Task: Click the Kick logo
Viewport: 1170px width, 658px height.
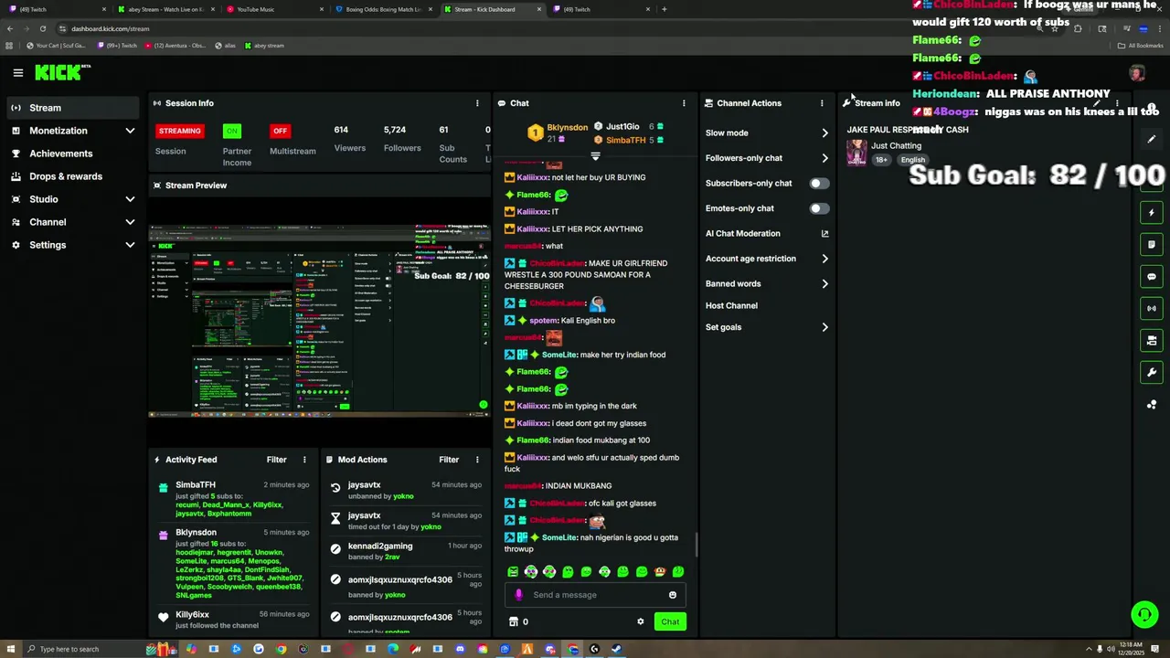Action: tap(62, 72)
